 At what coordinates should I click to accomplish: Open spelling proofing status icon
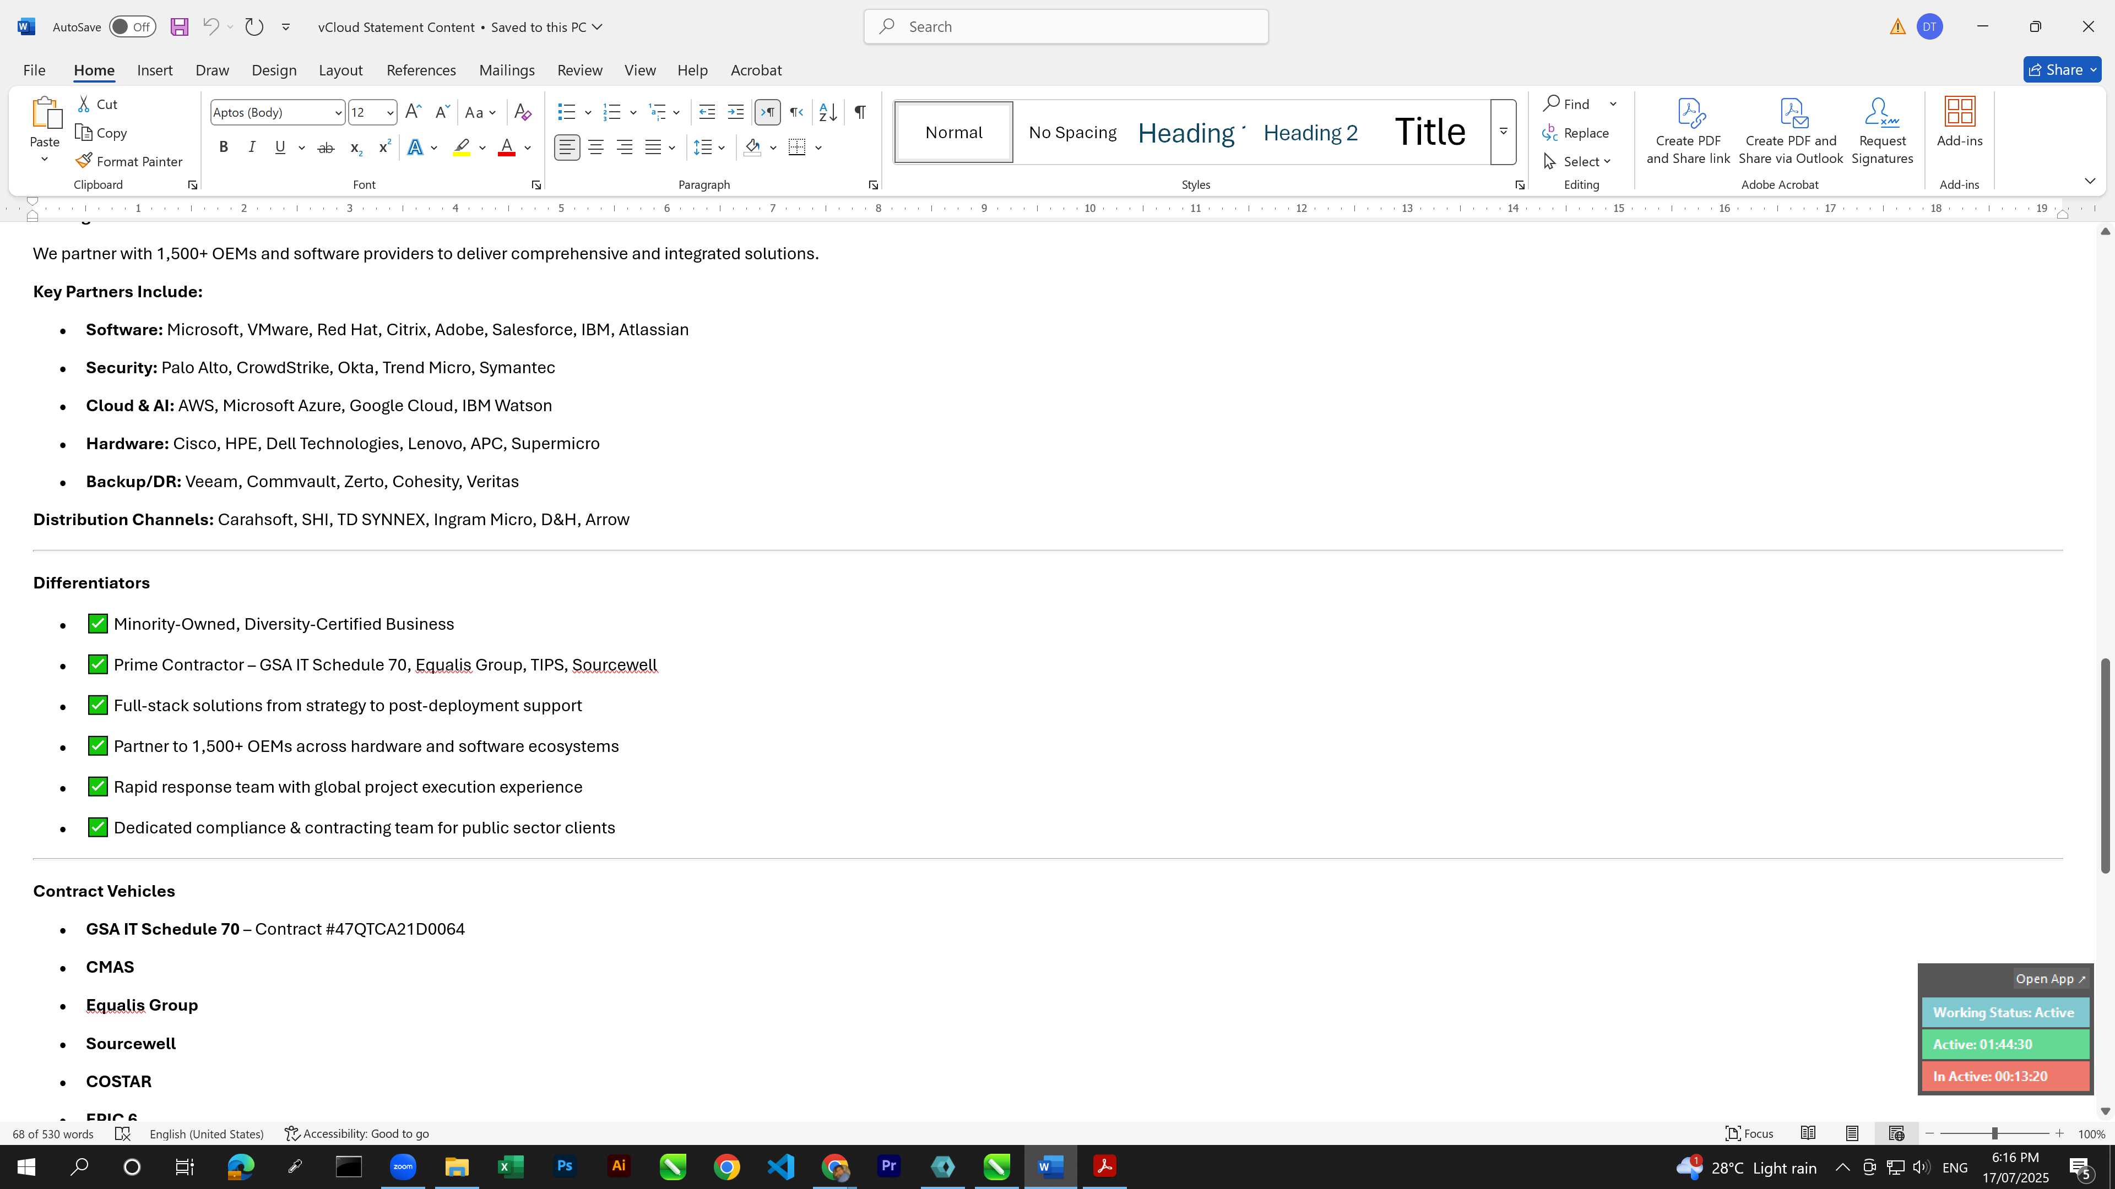click(122, 1133)
